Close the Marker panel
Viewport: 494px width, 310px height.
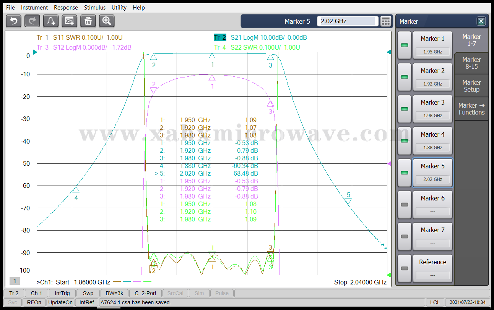[481, 21]
